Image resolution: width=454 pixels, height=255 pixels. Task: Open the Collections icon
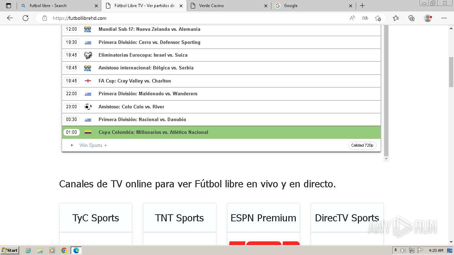(411, 18)
